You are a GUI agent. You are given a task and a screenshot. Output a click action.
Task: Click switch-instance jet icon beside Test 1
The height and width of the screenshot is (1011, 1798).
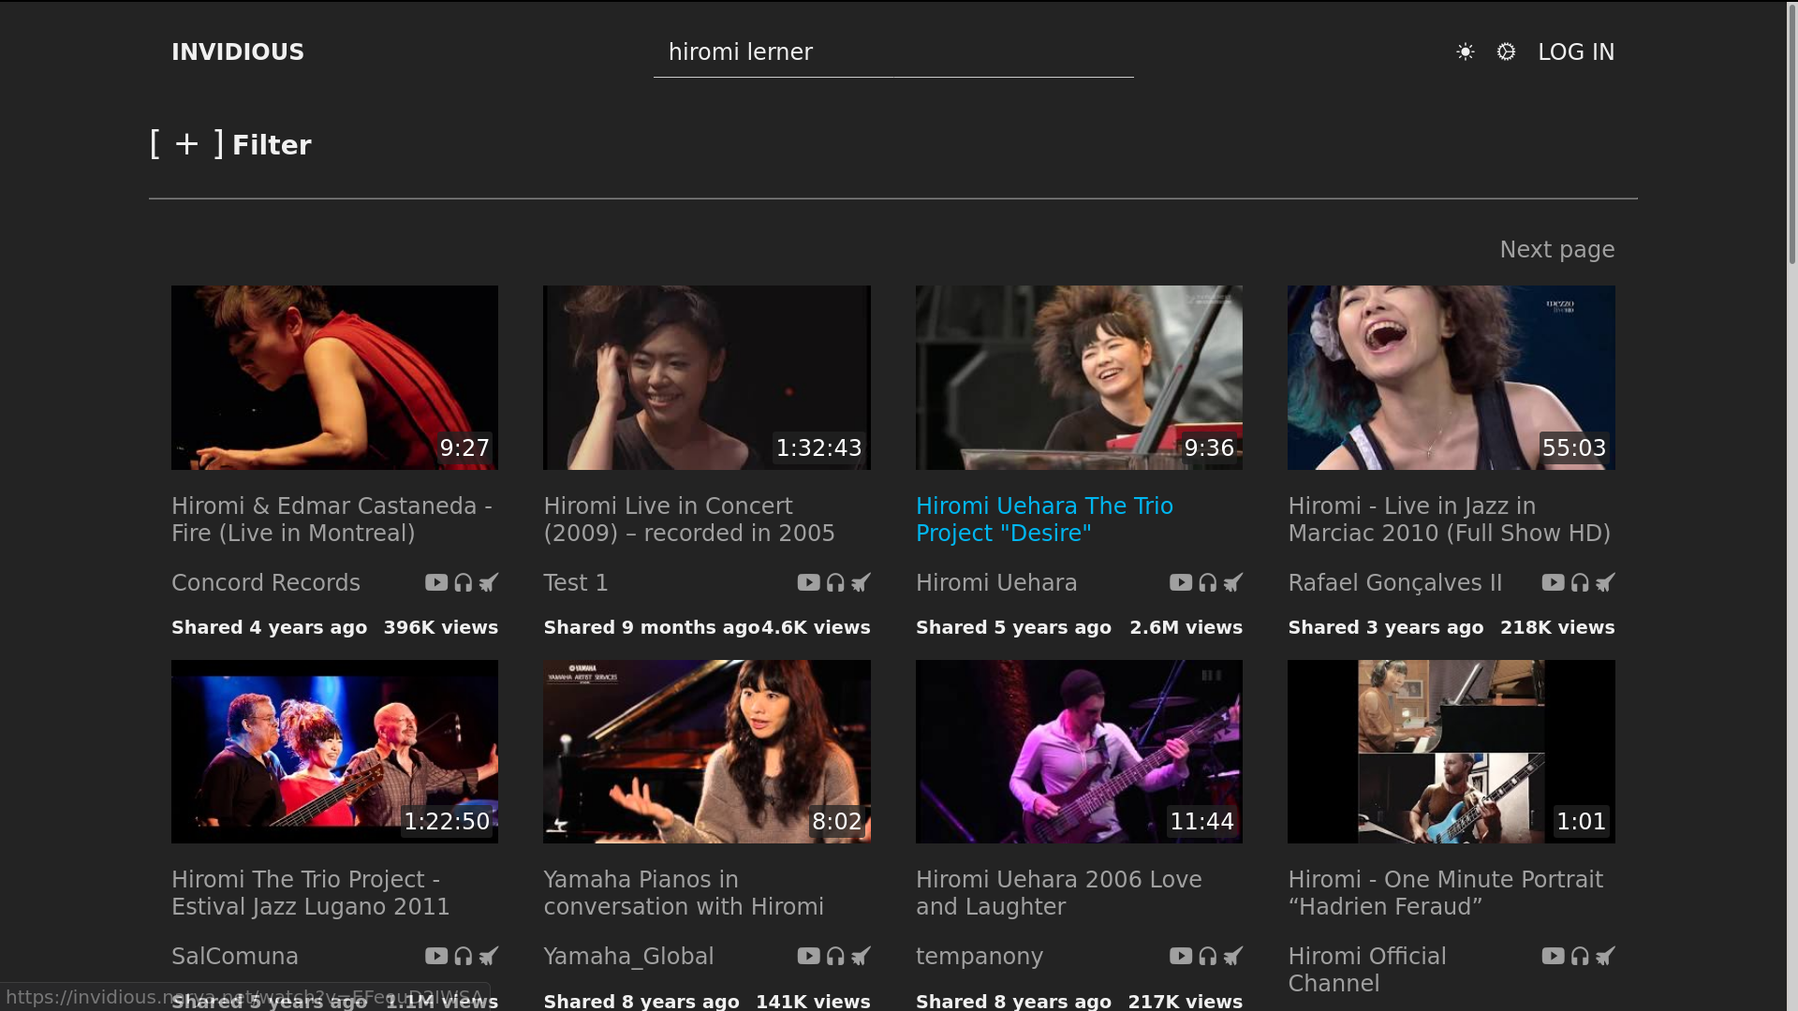(x=861, y=582)
